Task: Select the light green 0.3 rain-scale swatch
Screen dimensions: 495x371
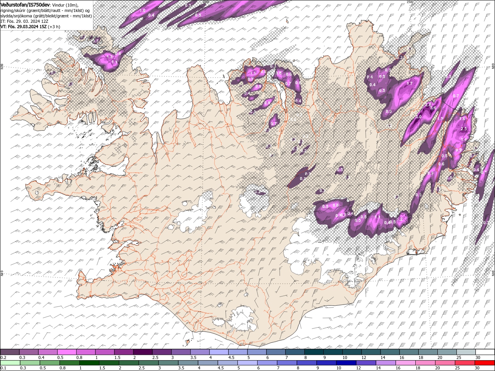Action: (x=30, y=363)
